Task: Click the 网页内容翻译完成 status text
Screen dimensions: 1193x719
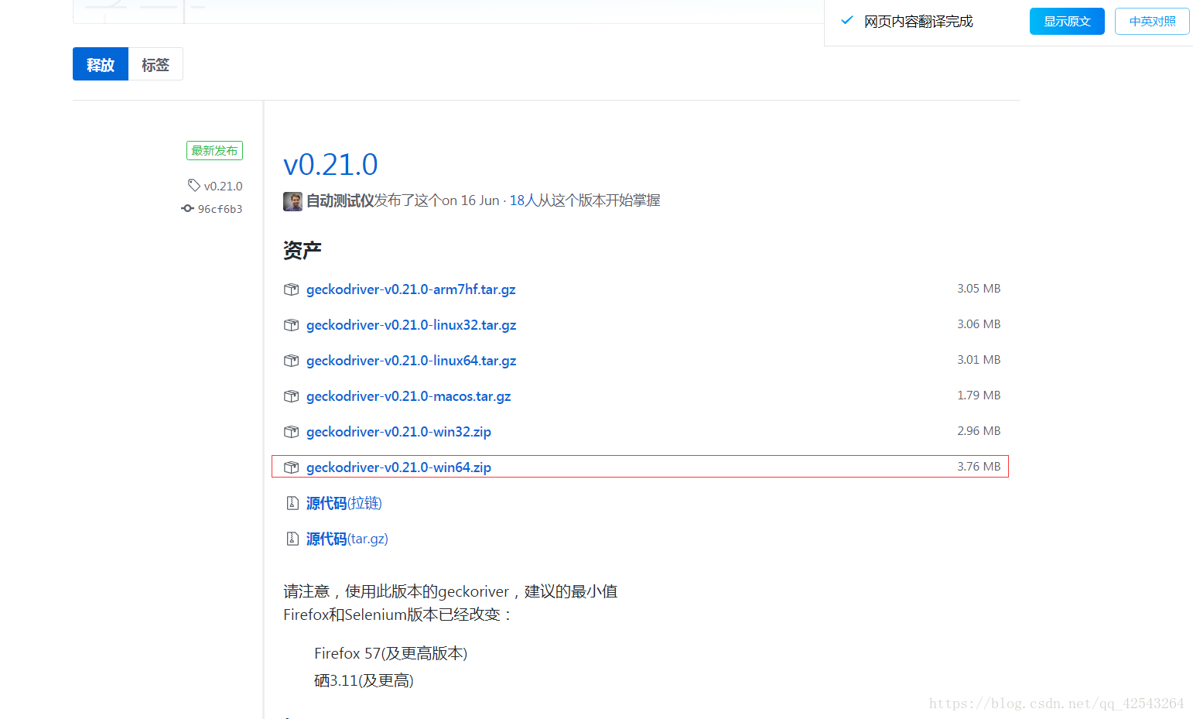Action: tap(918, 22)
